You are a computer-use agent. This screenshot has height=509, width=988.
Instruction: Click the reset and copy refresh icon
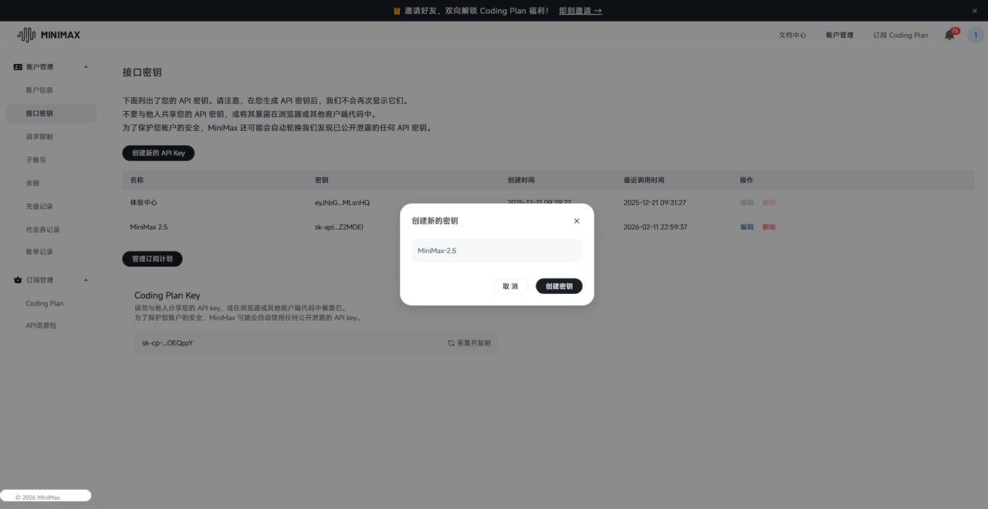451,343
